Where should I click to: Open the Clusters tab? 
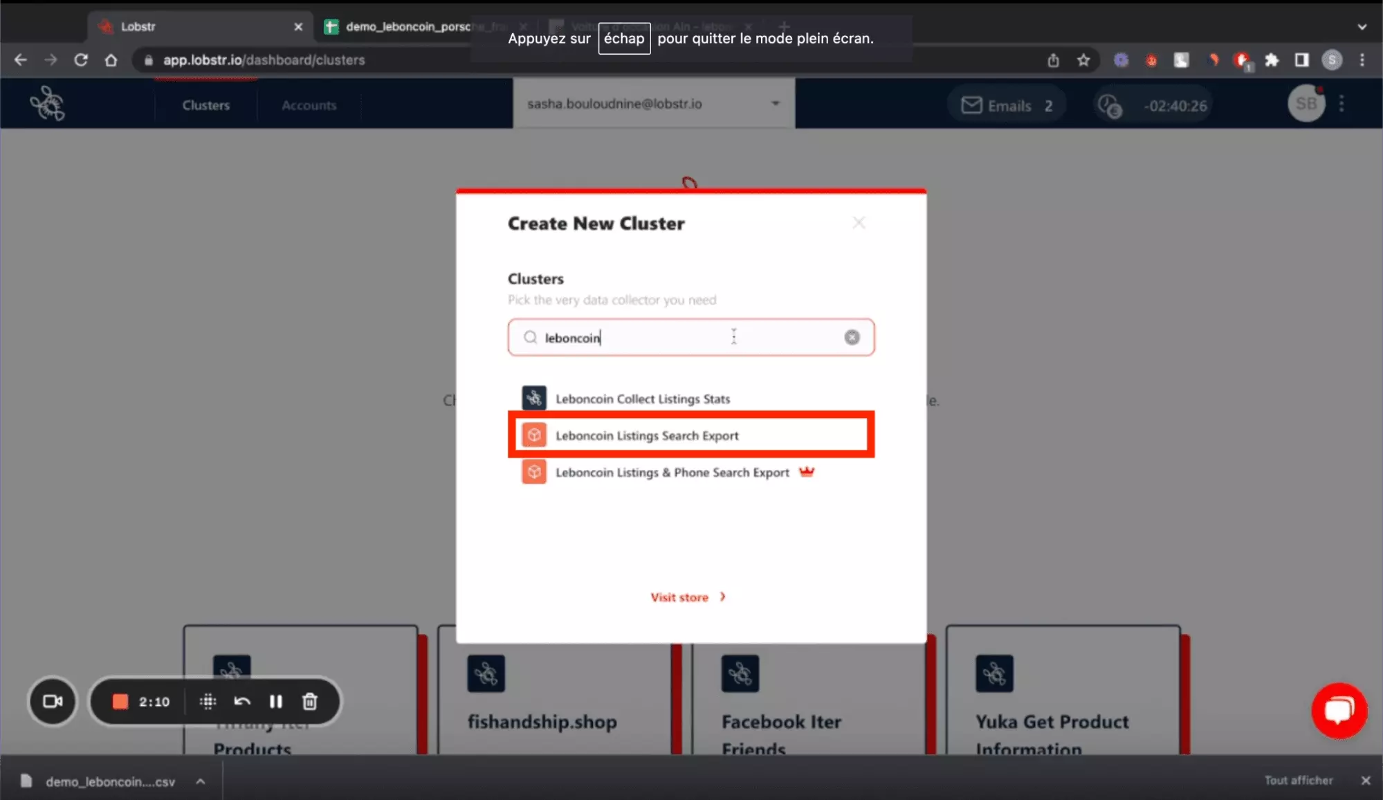(205, 105)
